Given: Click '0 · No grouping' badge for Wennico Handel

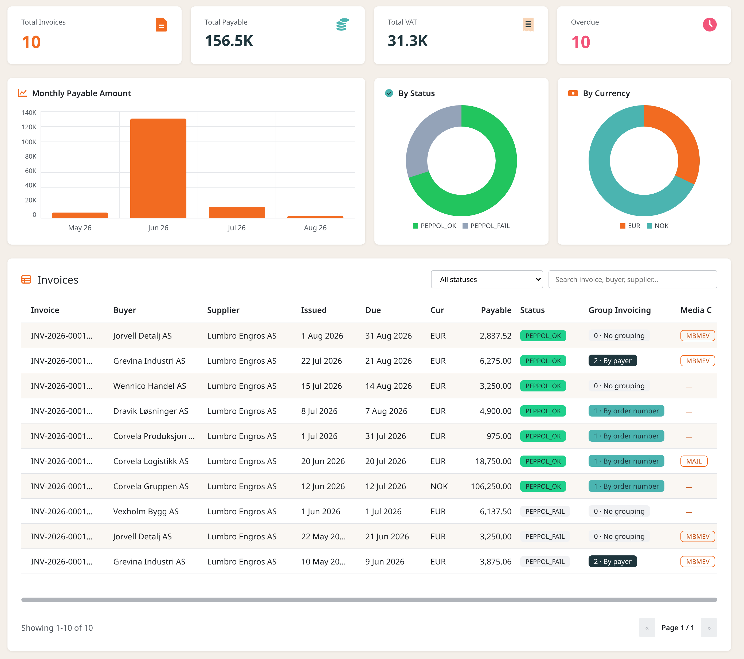Looking at the screenshot, I should [619, 386].
